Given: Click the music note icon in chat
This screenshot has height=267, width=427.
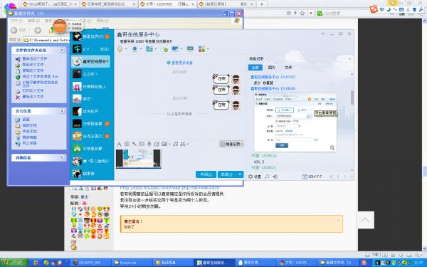Looking at the screenshot, I should (176, 144).
